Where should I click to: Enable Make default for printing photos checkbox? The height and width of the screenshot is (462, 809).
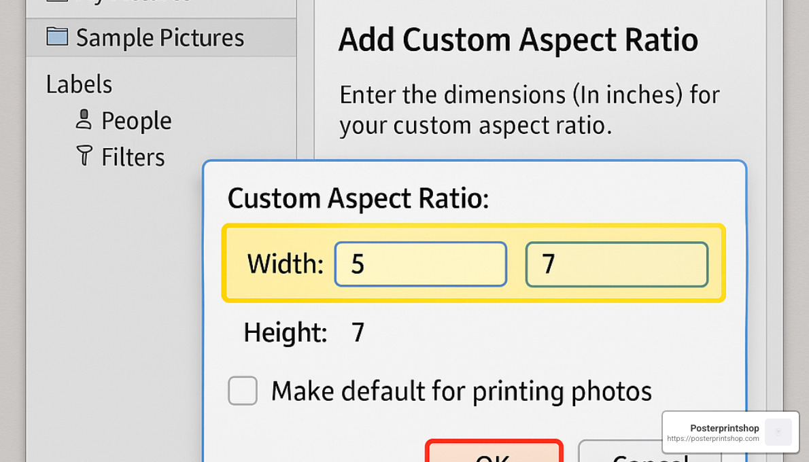click(243, 391)
